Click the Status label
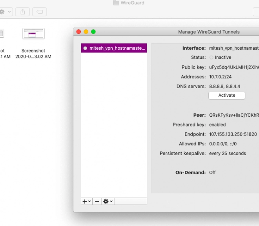This screenshot has height=226, width=259. tap(199, 57)
